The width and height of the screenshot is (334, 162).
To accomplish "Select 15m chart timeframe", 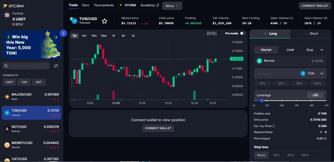I will click(x=94, y=36).
